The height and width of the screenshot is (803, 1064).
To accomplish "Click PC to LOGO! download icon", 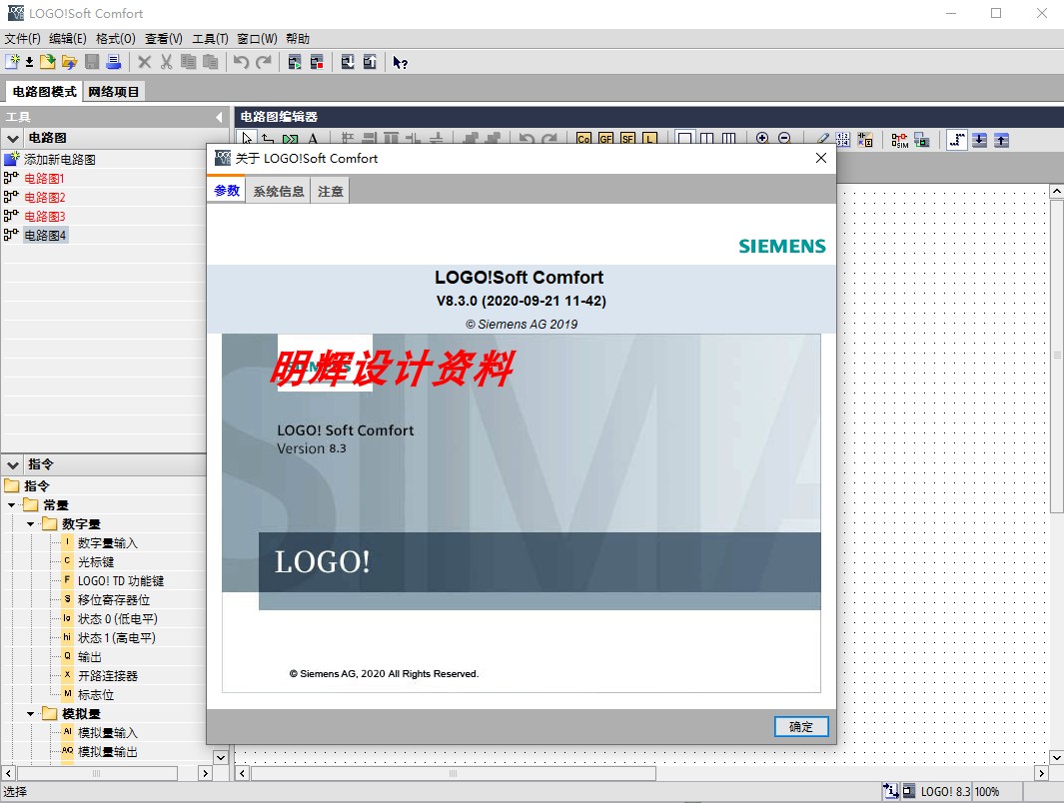I will (x=348, y=62).
